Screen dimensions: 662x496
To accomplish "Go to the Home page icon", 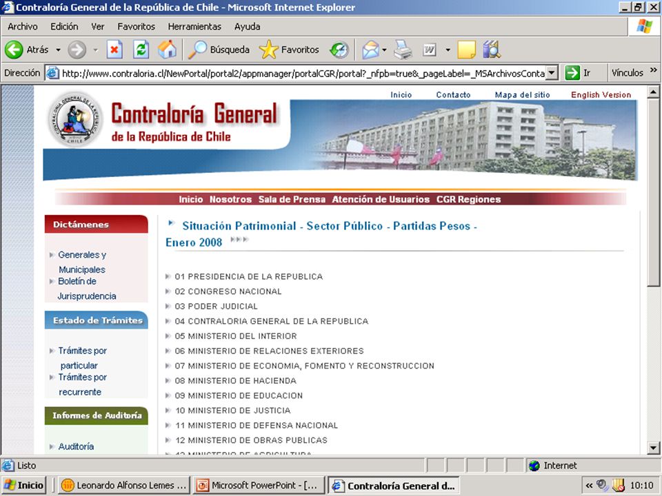I will pyautogui.click(x=167, y=50).
